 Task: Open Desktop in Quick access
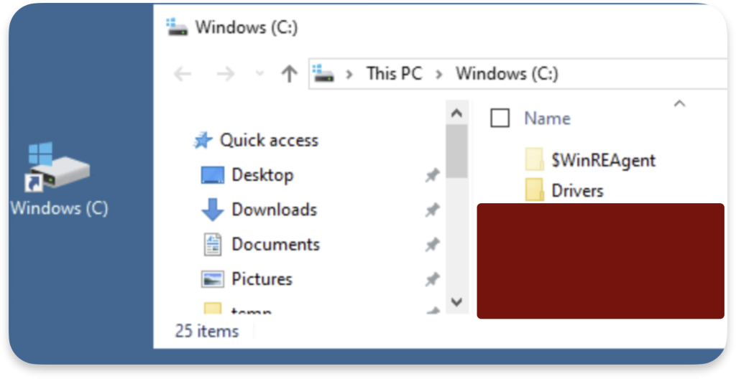262,175
